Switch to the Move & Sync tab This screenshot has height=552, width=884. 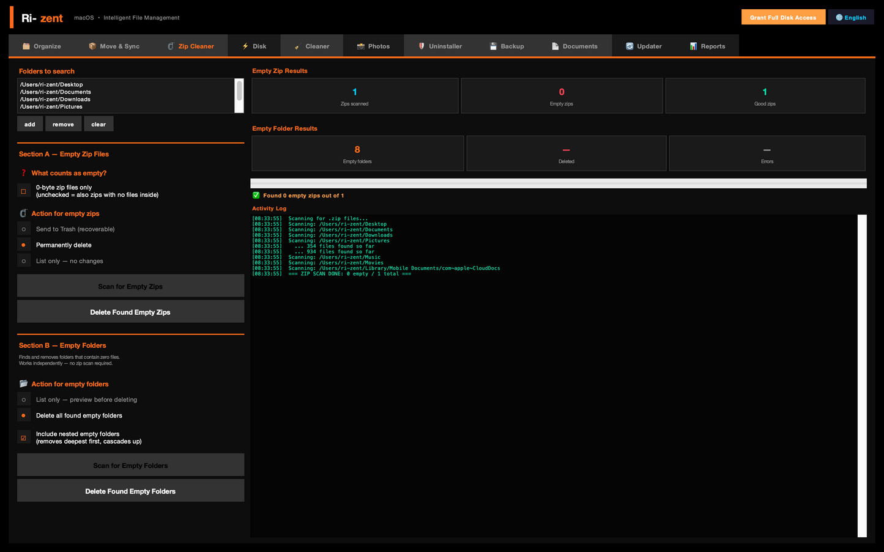pos(114,46)
